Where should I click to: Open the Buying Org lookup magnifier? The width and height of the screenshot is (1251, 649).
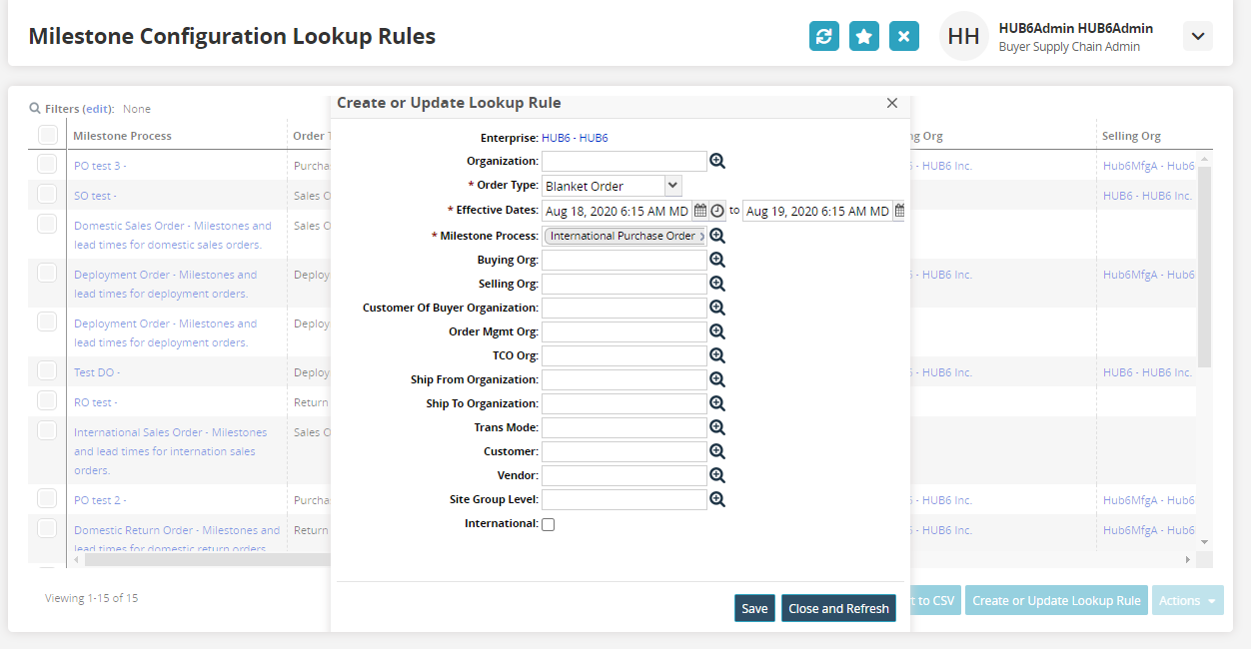point(716,260)
